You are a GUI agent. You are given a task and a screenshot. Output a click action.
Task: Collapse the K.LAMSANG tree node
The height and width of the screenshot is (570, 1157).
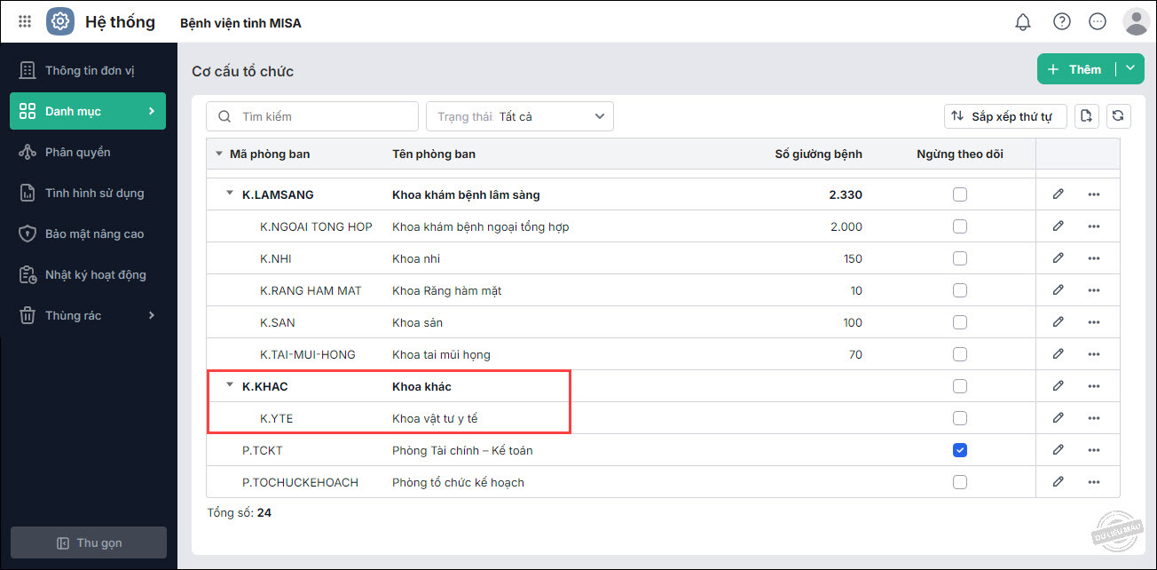pyautogui.click(x=230, y=194)
